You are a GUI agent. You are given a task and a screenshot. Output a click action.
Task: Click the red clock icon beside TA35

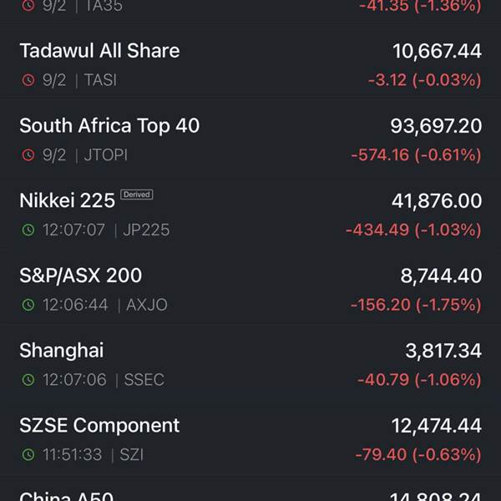point(28,6)
